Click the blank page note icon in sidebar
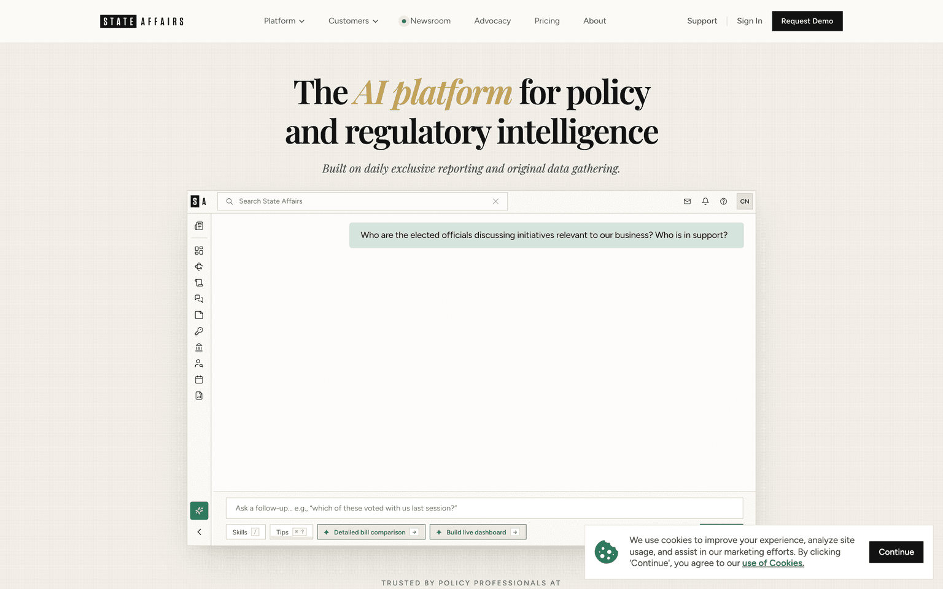943x589 pixels. 199,315
